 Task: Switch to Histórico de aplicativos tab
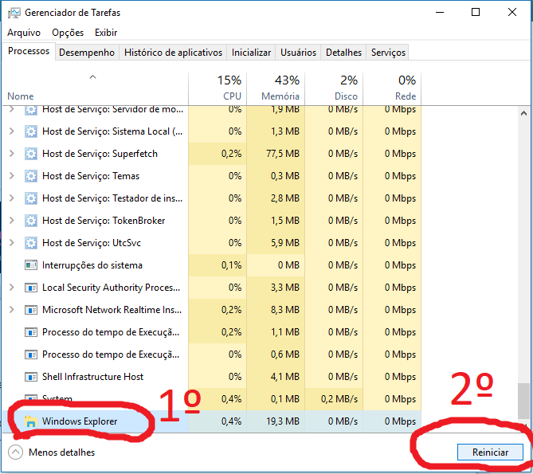pyautogui.click(x=173, y=53)
